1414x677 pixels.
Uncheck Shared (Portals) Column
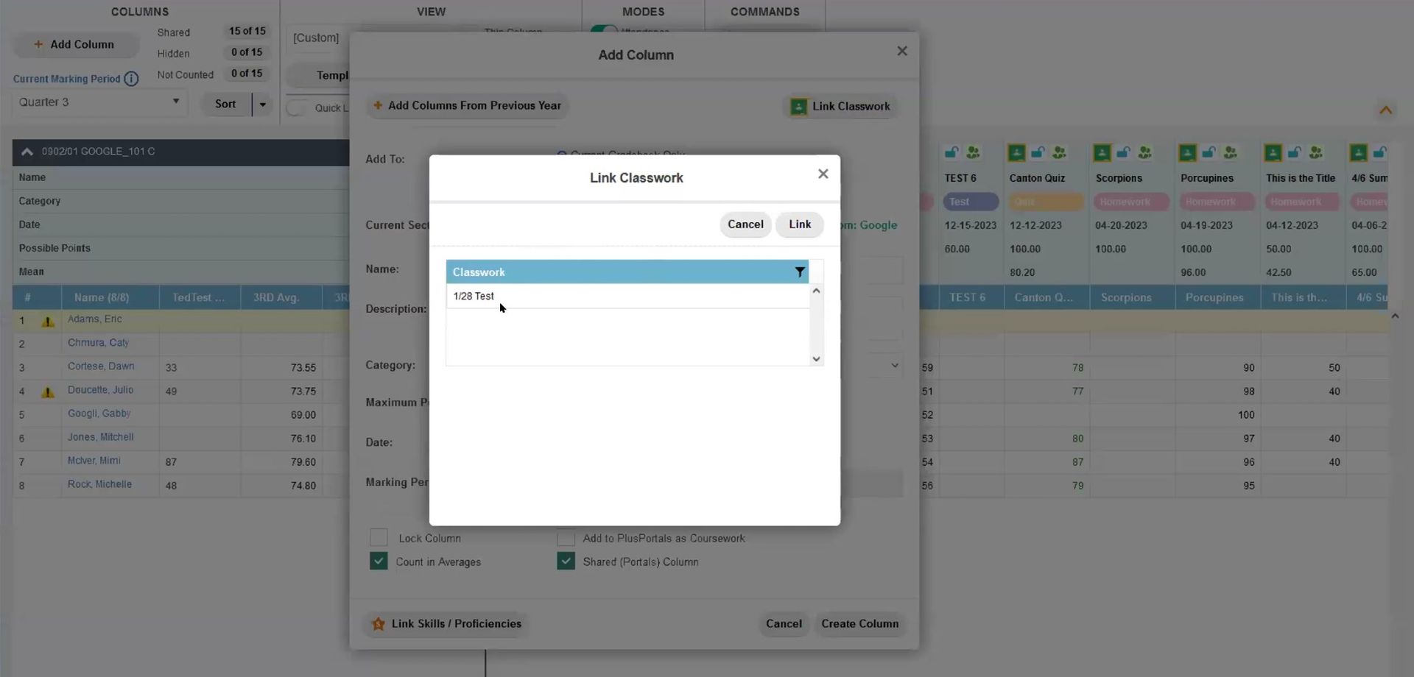tap(566, 561)
